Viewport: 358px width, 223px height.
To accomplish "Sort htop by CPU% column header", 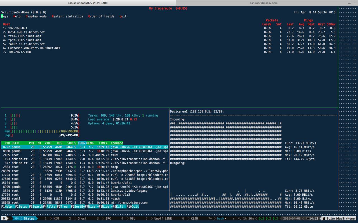I will click(81, 143).
